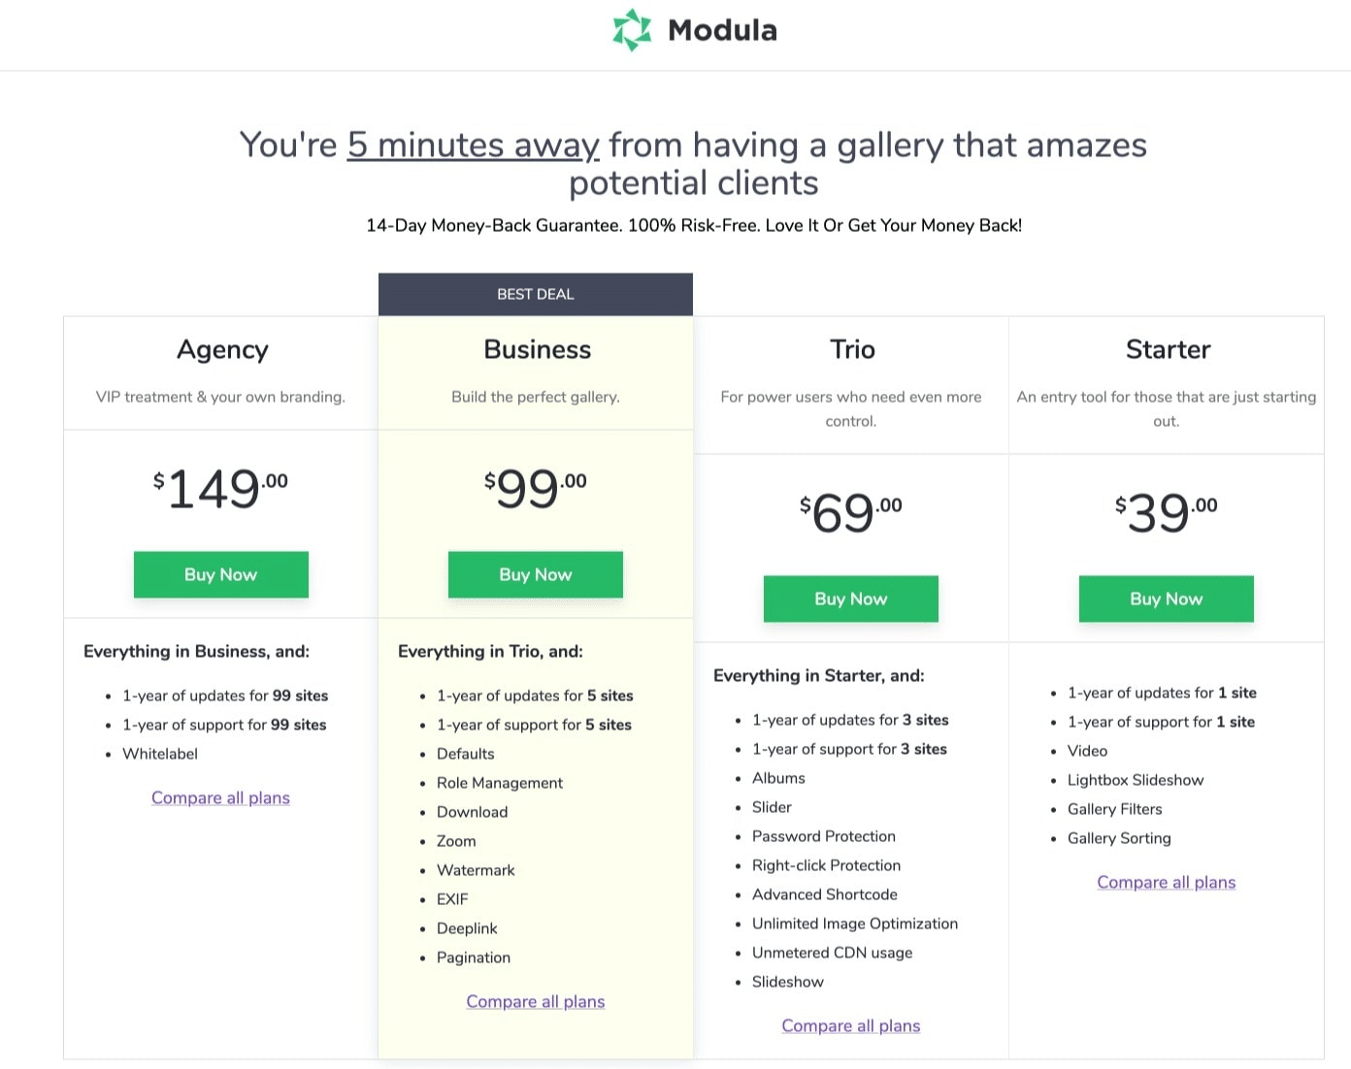
Task: Buy the Business plan now
Action: click(536, 574)
